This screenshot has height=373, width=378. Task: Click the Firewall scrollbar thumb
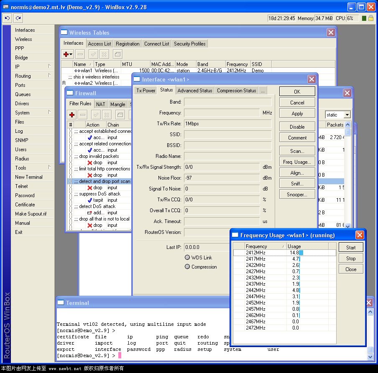(x=347, y=132)
